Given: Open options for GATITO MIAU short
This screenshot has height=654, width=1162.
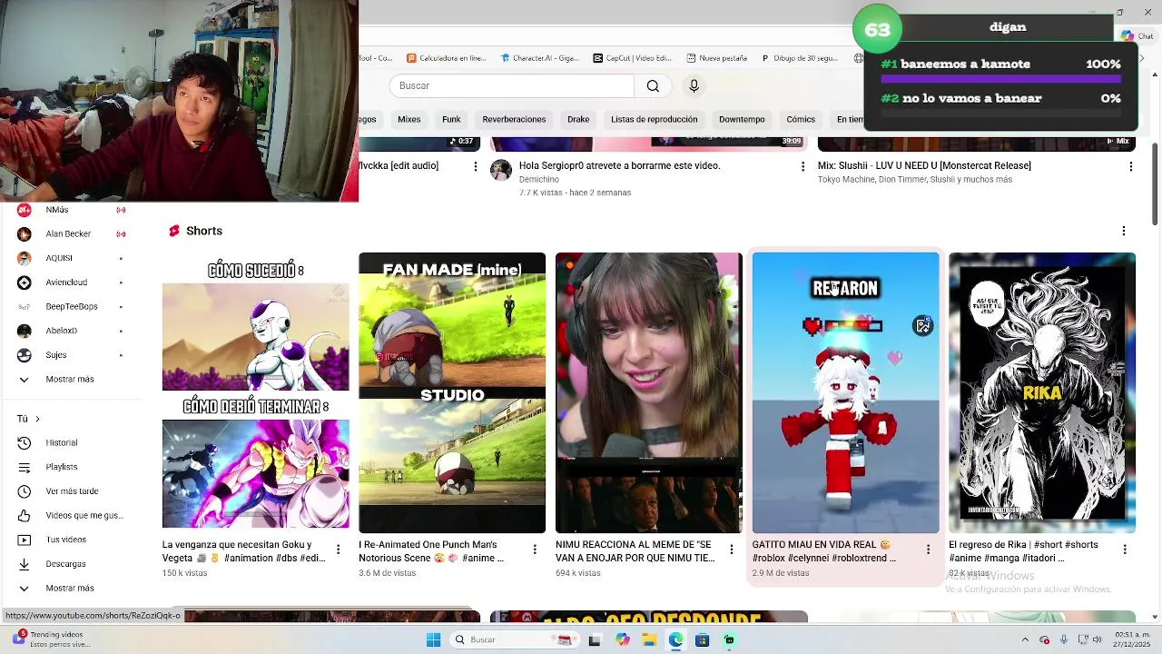Looking at the screenshot, I should pos(928,550).
